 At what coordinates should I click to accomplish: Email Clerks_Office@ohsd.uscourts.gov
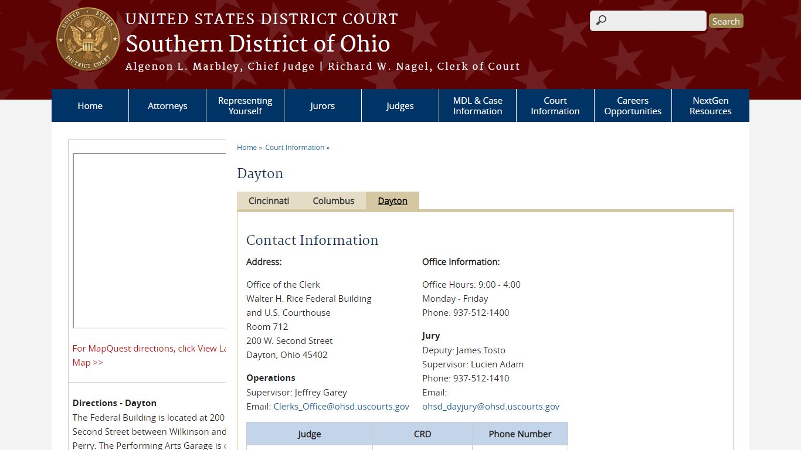pos(341,406)
